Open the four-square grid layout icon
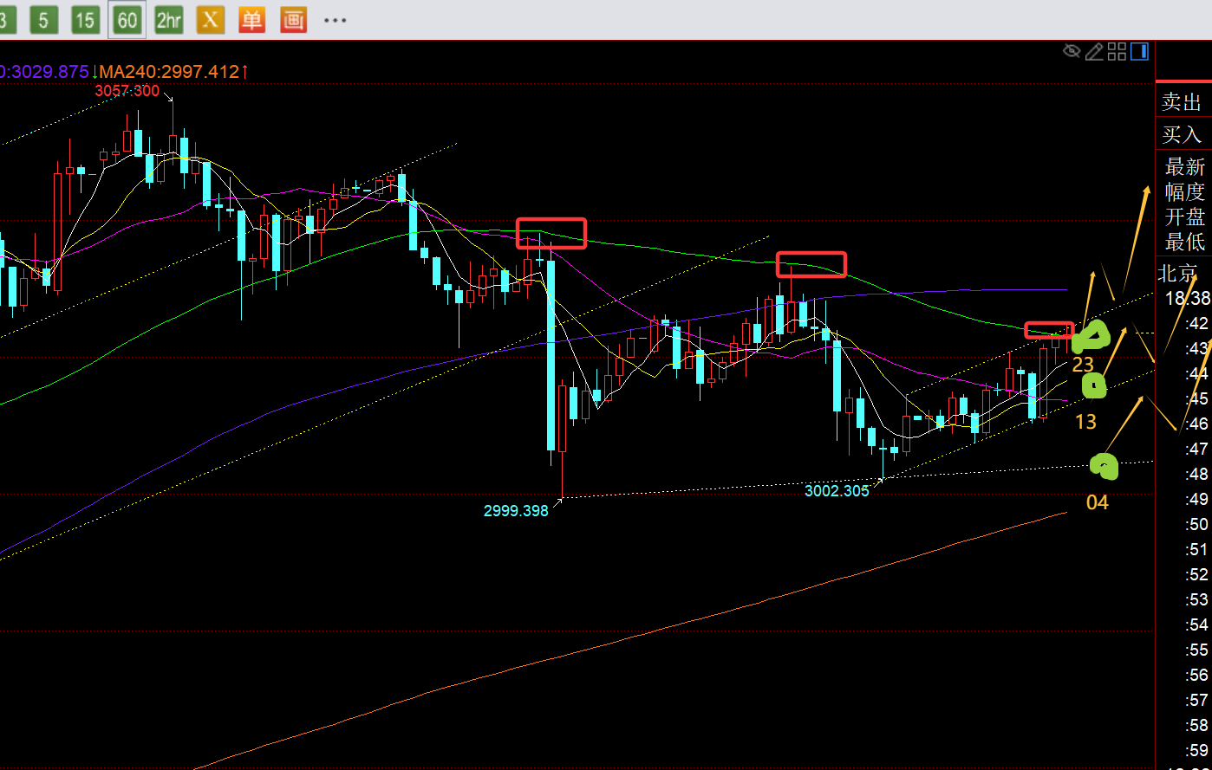1212x770 pixels. tap(1117, 52)
